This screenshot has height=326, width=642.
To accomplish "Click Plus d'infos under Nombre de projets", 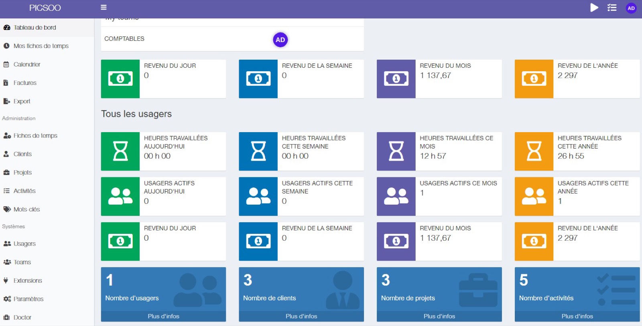I will click(439, 316).
